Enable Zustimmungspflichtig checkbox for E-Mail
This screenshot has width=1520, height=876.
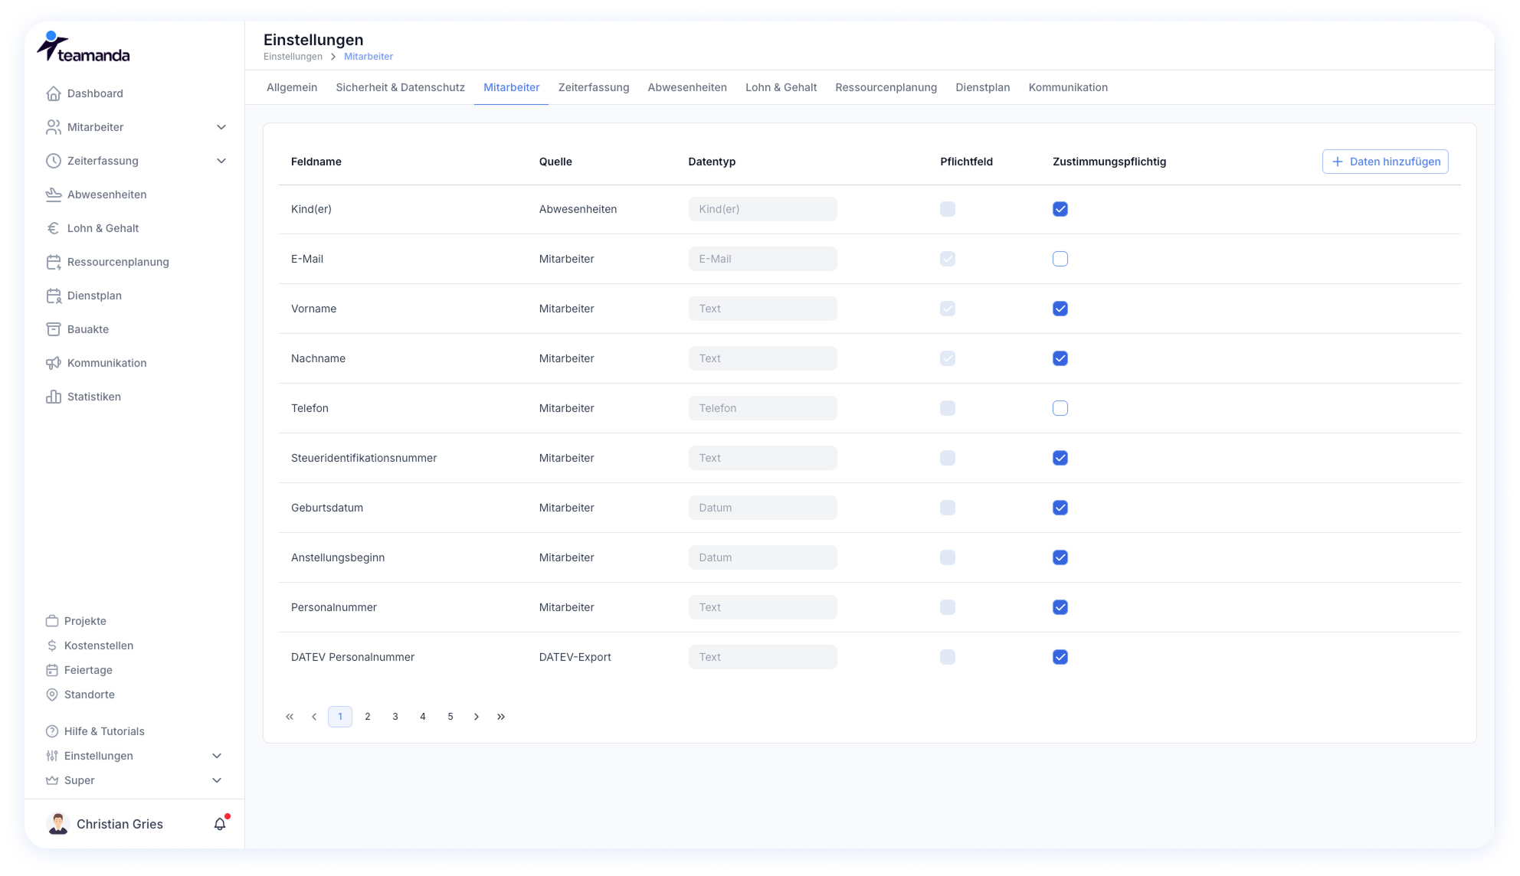click(x=1060, y=259)
